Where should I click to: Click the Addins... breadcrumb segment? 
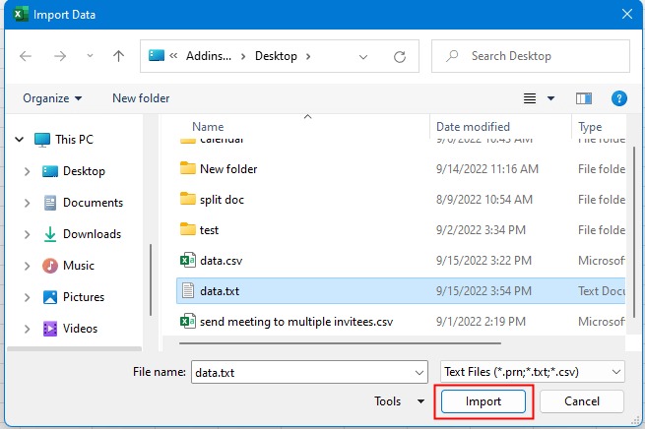(209, 56)
